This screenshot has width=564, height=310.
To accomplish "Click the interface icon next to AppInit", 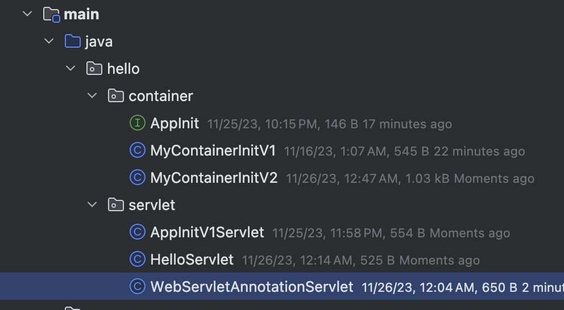I will [138, 123].
